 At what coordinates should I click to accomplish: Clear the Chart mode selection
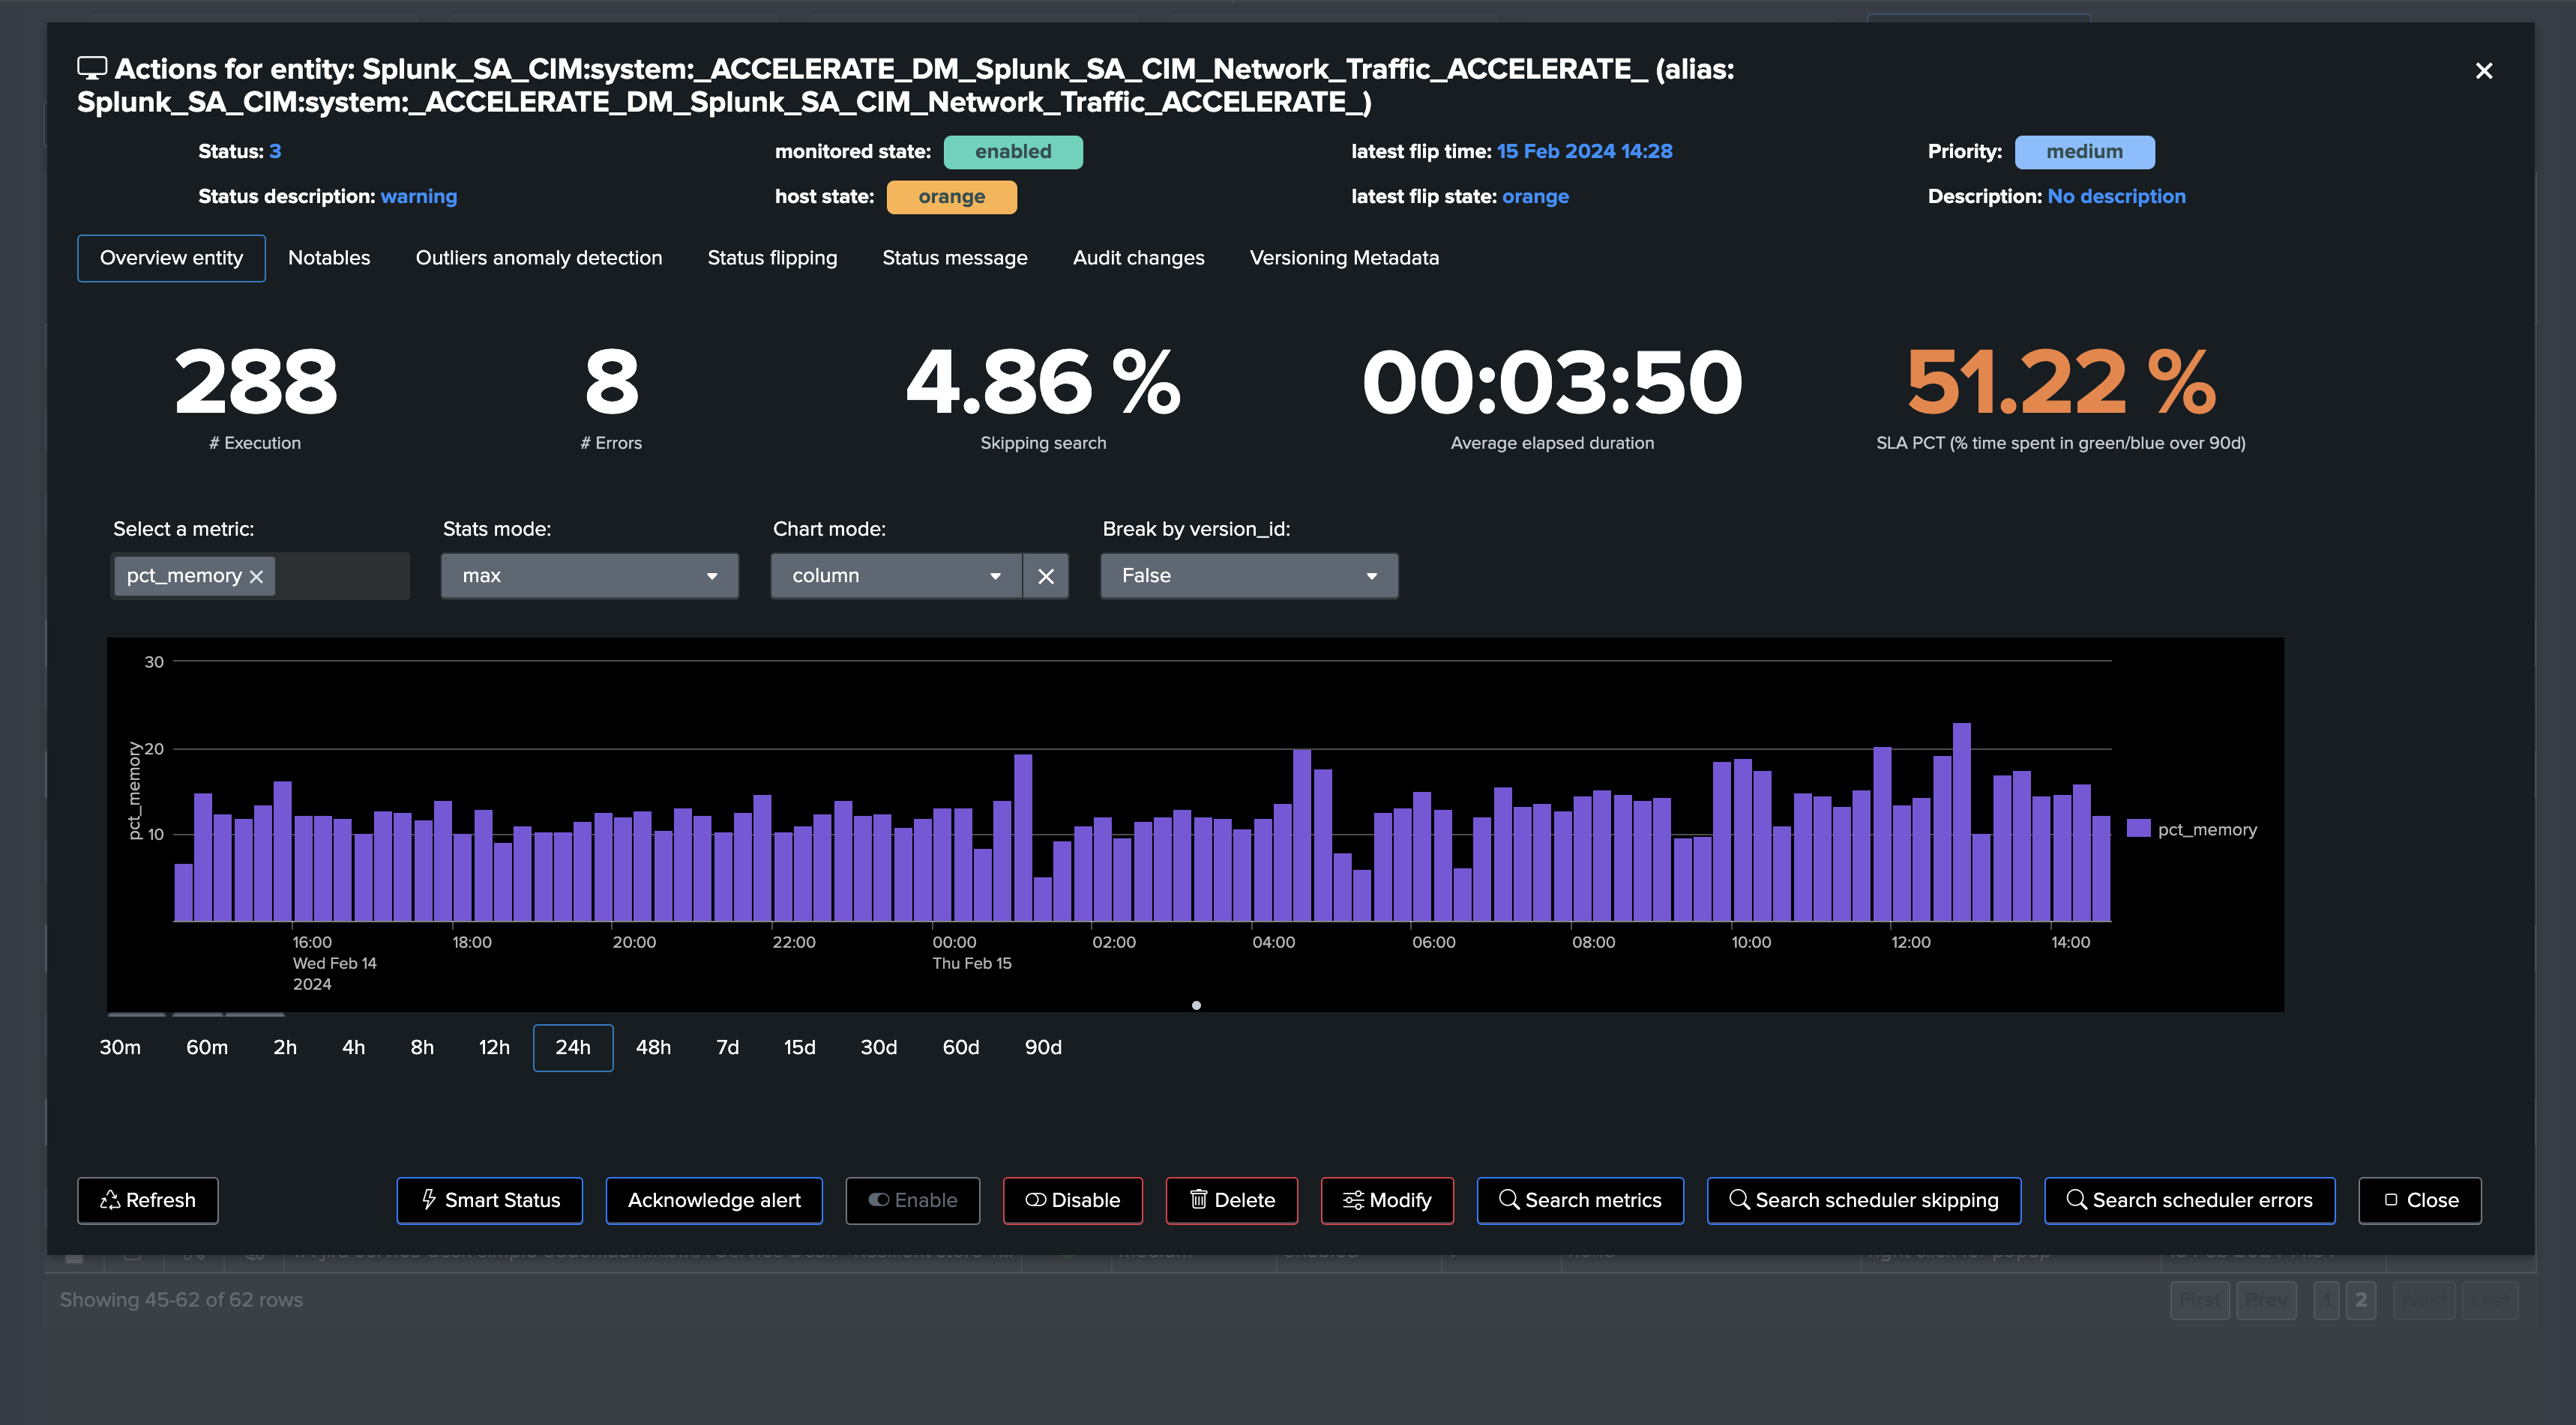1046,577
